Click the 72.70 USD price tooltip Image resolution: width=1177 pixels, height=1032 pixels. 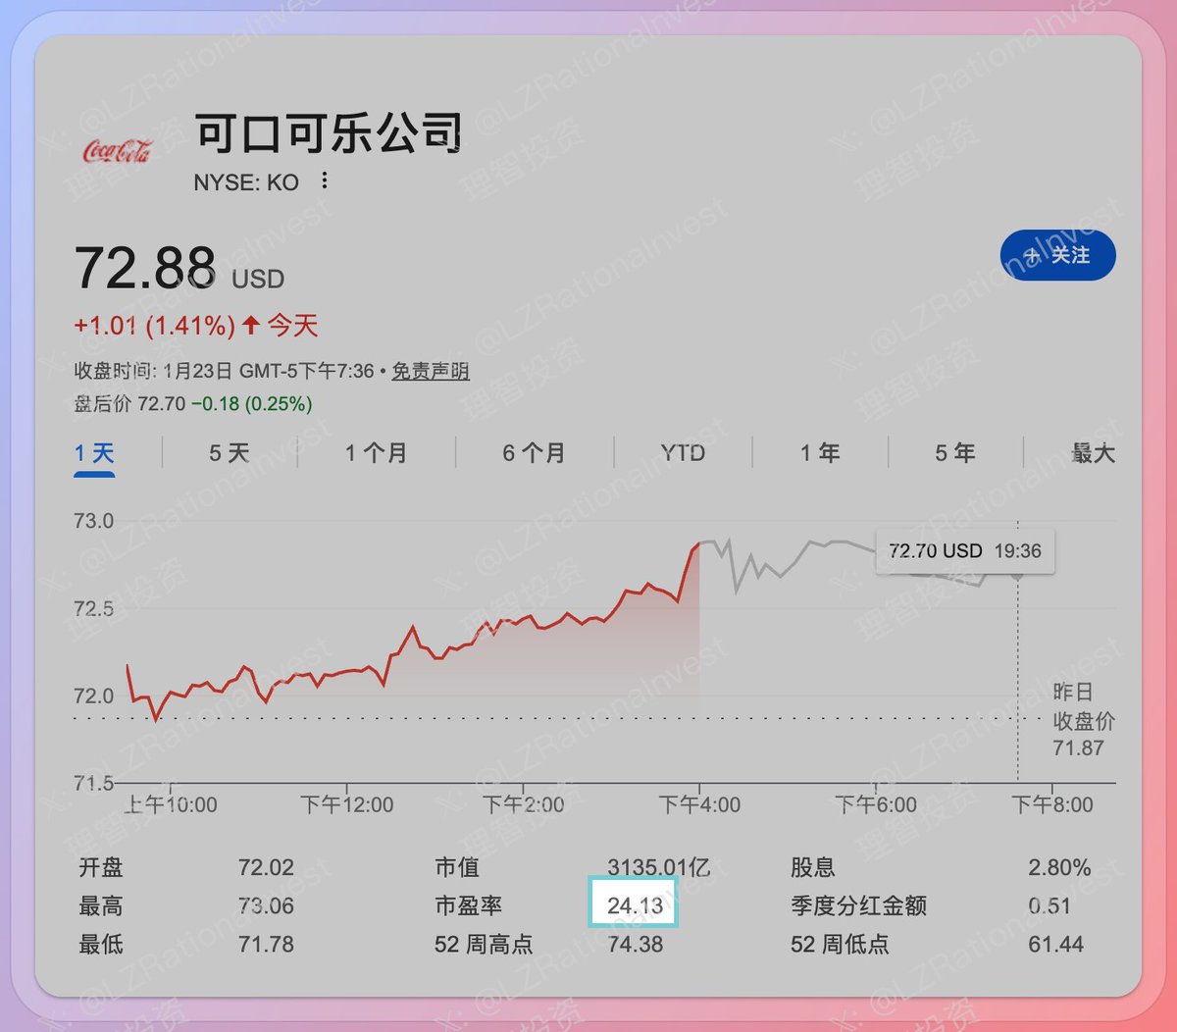tap(964, 550)
